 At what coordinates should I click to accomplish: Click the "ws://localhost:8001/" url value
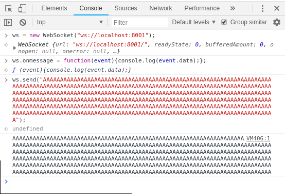click(x=110, y=45)
